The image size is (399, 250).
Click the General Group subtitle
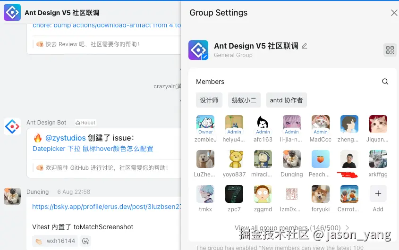tap(233, 55)
